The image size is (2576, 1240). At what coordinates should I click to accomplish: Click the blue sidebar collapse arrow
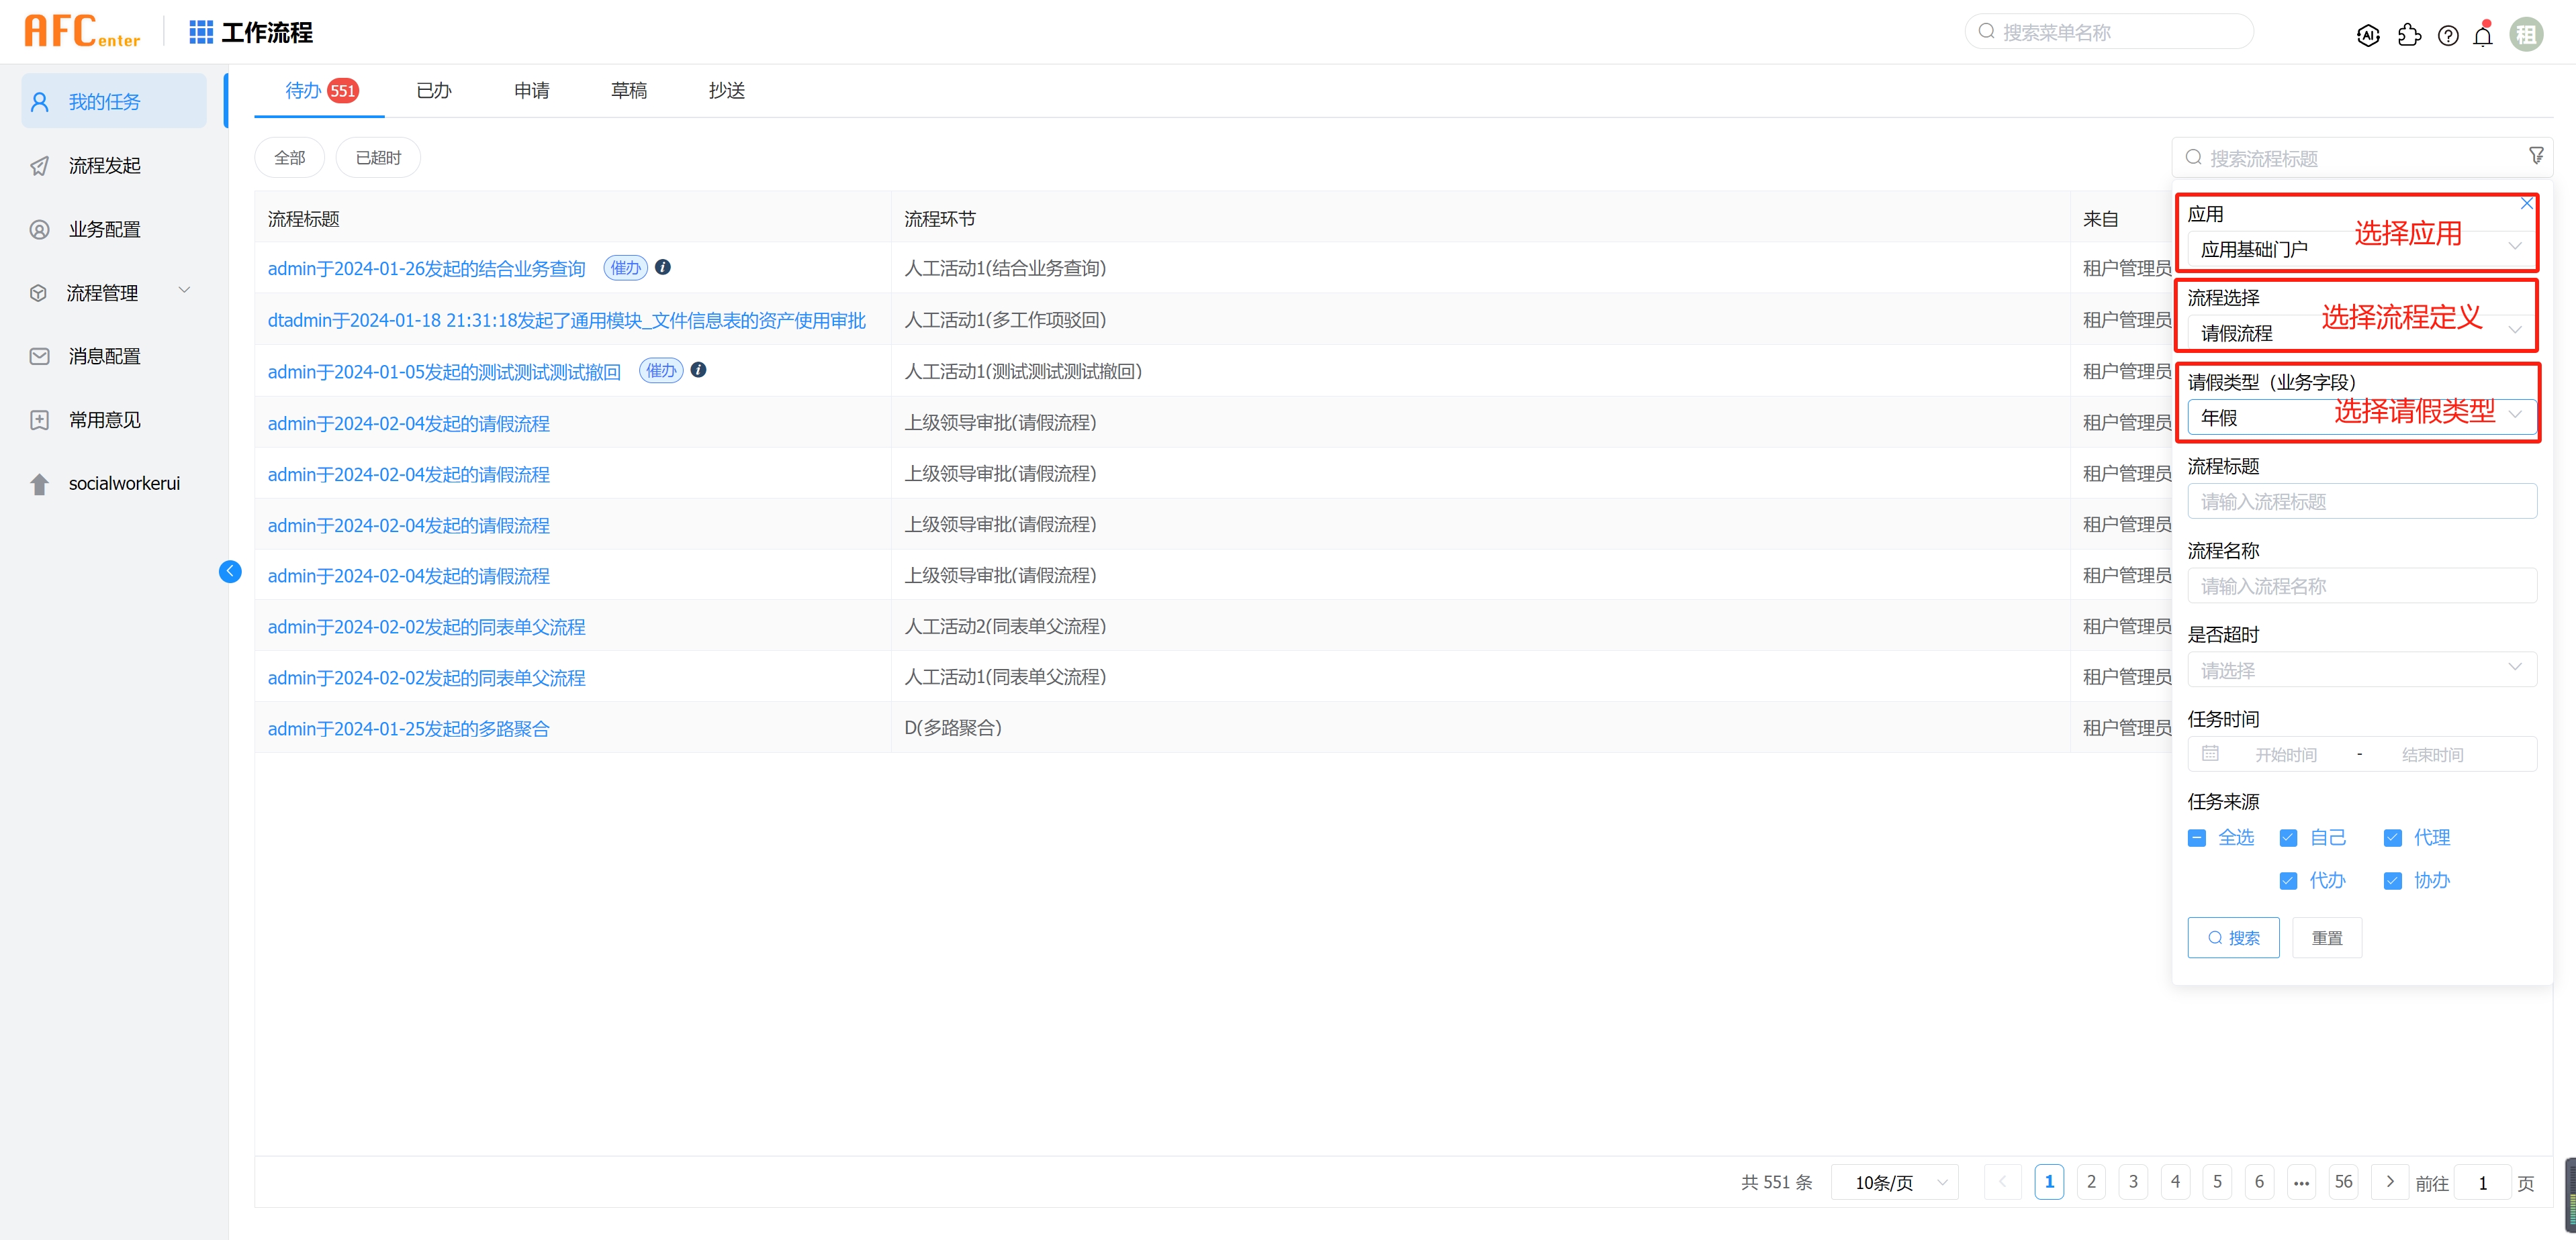[x=230, y=570]
